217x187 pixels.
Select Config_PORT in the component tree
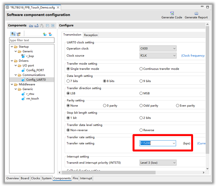pos(35,70)
